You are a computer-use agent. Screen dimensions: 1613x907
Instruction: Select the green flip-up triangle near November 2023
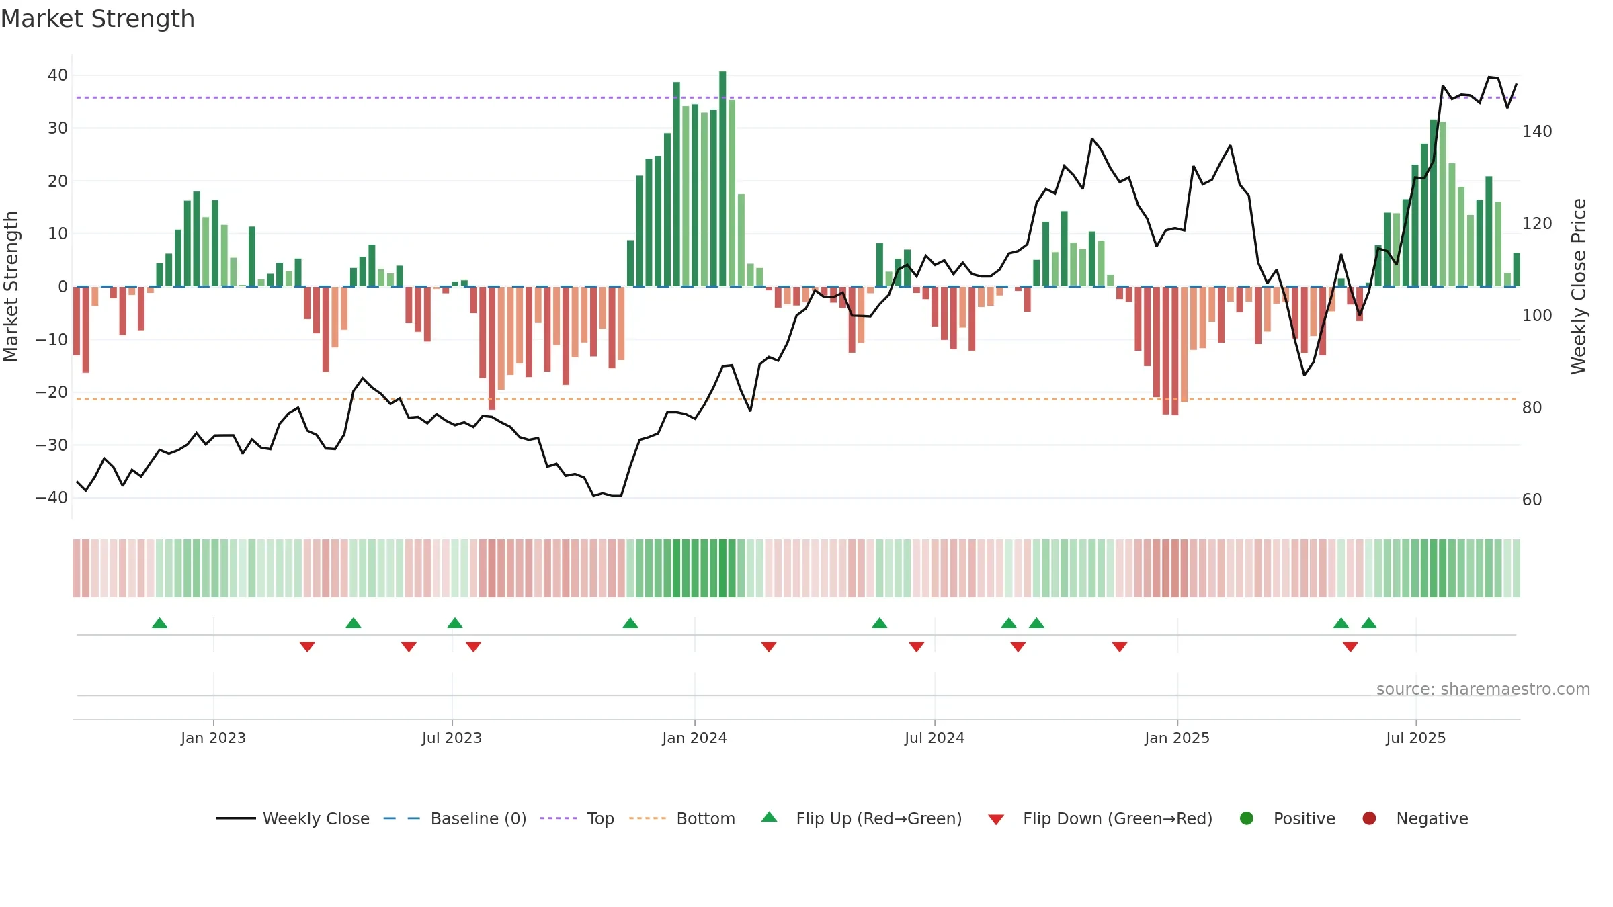pos(630,623)
